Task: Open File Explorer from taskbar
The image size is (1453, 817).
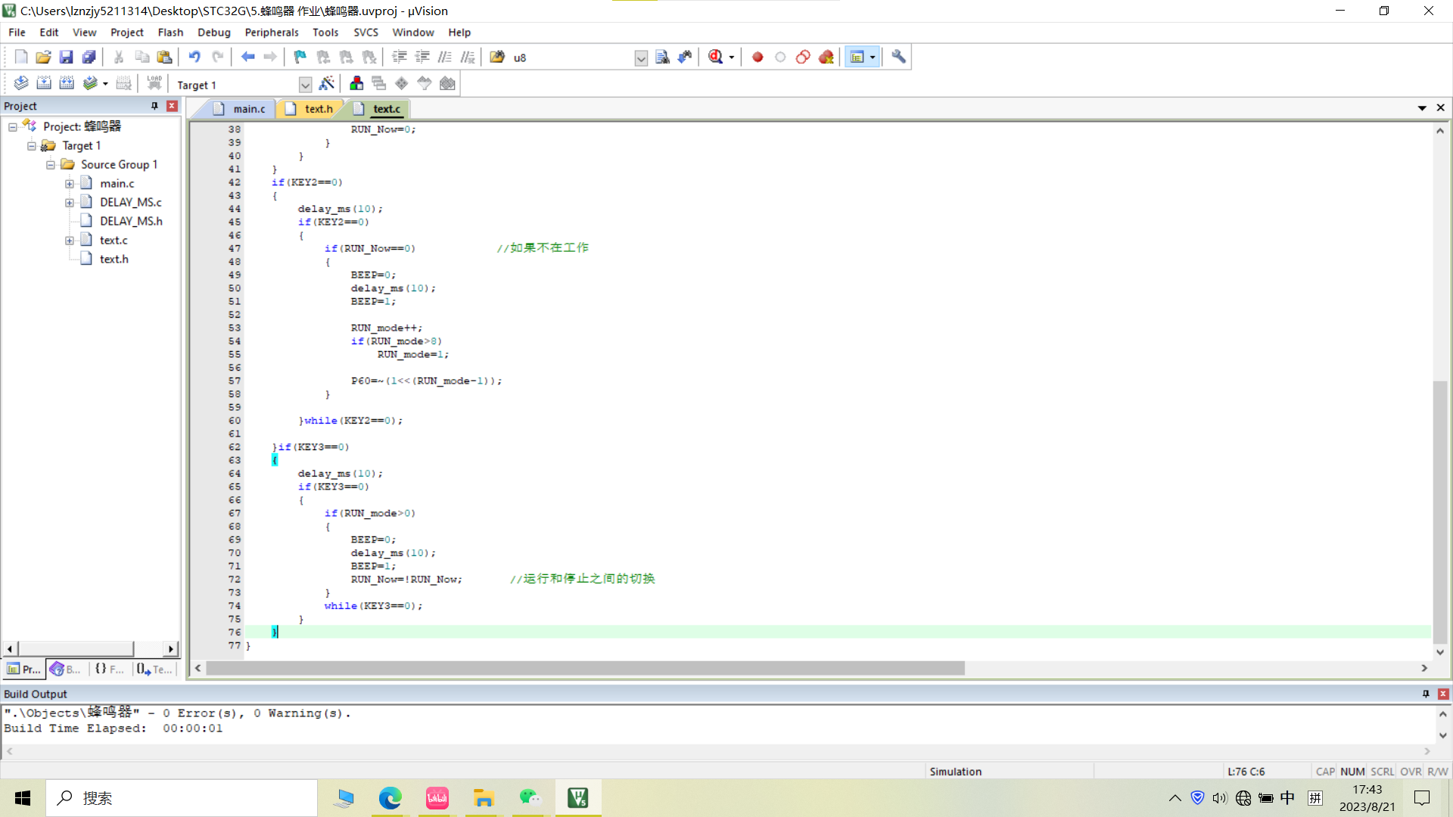Action: [483, 798]
